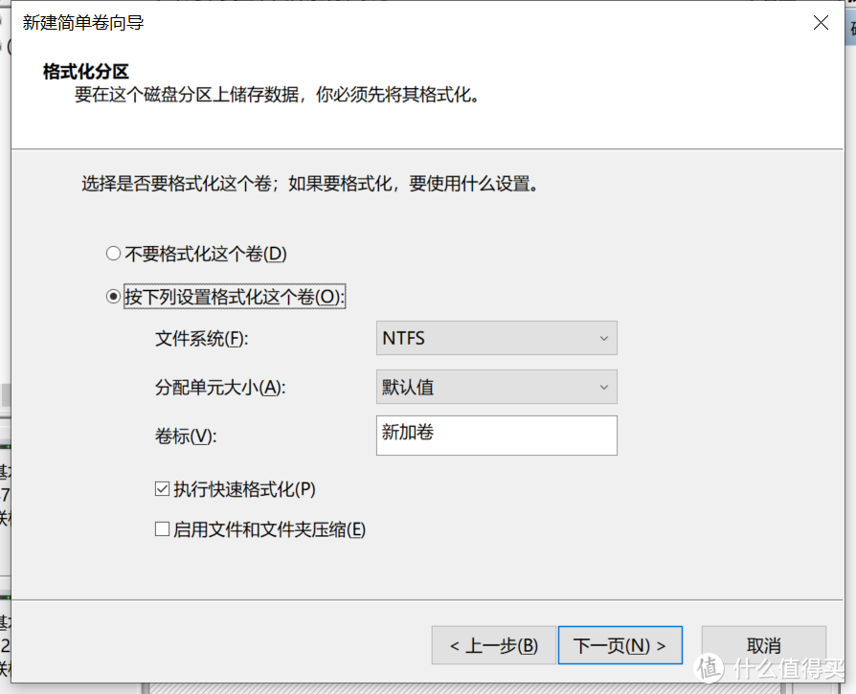Expand the 默认值 allocation size list
Image resolution: width=856 pixels, height=694 pixels.
click(x=603, y=387)
